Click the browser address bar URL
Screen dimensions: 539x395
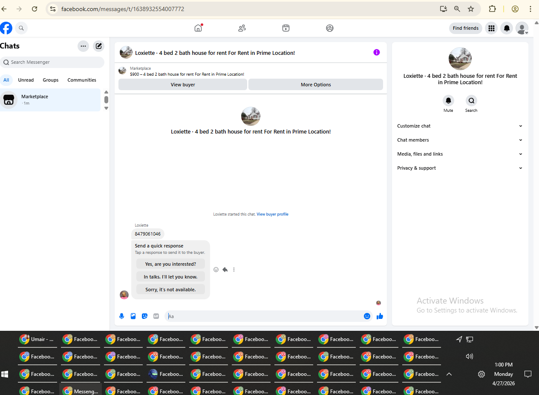click(x=123, y=9)
